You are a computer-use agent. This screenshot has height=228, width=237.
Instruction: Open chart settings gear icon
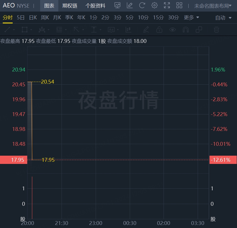(154, 6)
